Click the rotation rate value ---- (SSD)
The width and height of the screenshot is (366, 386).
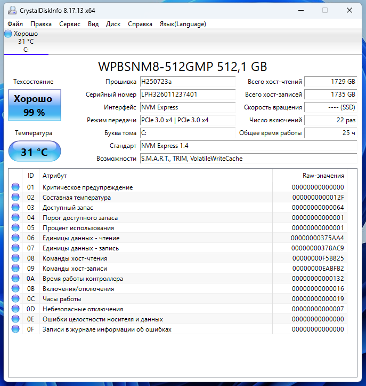[x=330, y=107]
